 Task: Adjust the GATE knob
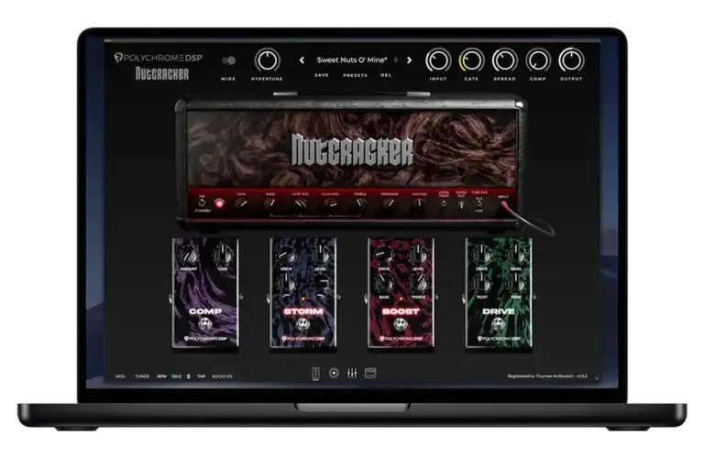pos(471,60)
